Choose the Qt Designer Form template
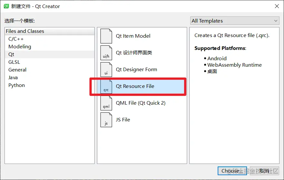 pyautogui.click(x=142, y=70)
